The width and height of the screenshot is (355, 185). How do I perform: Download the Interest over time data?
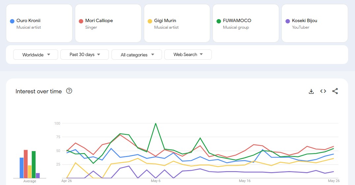[x=311, y=91]
